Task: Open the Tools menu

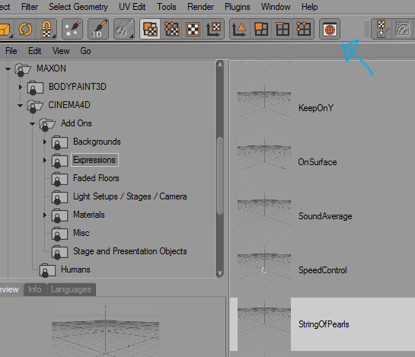Action: tap(167, 7)
